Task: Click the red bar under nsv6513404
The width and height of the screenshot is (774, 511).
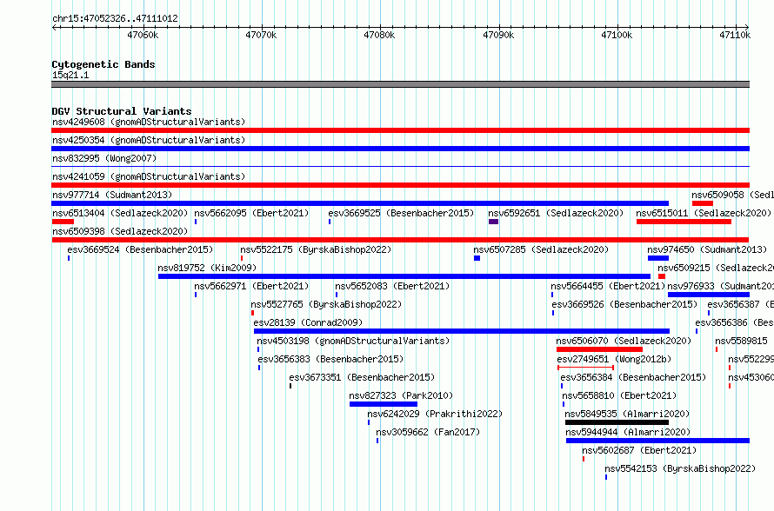Action: pyautogui.click(x=63, y=222)
